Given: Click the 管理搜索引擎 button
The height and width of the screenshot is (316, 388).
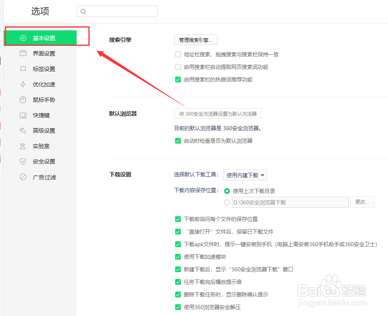Looking at the screenshot, I should [x=196, y=40].
